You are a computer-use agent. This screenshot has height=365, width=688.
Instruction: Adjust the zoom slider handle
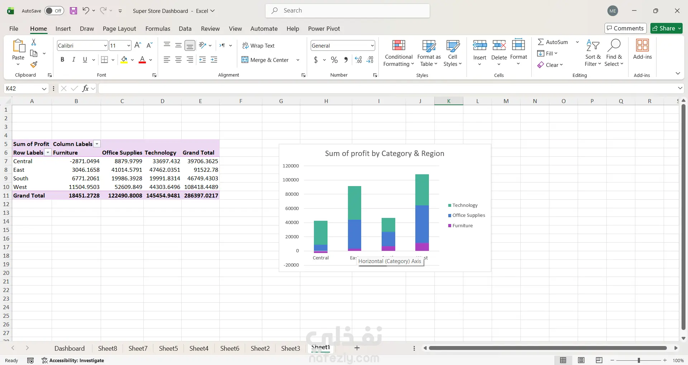[639, 360]
